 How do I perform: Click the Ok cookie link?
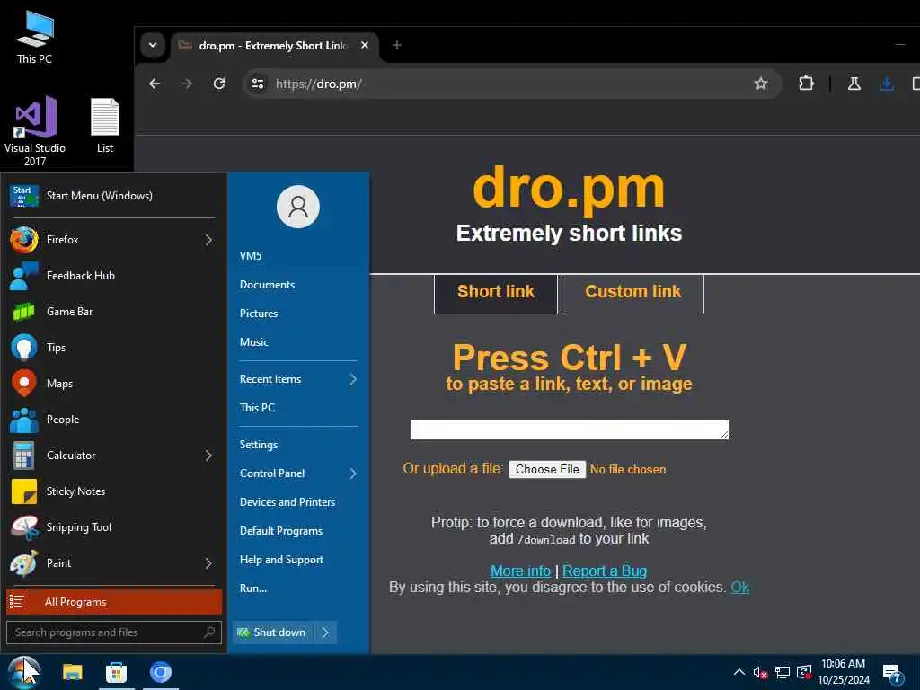(x=740, y=588)
